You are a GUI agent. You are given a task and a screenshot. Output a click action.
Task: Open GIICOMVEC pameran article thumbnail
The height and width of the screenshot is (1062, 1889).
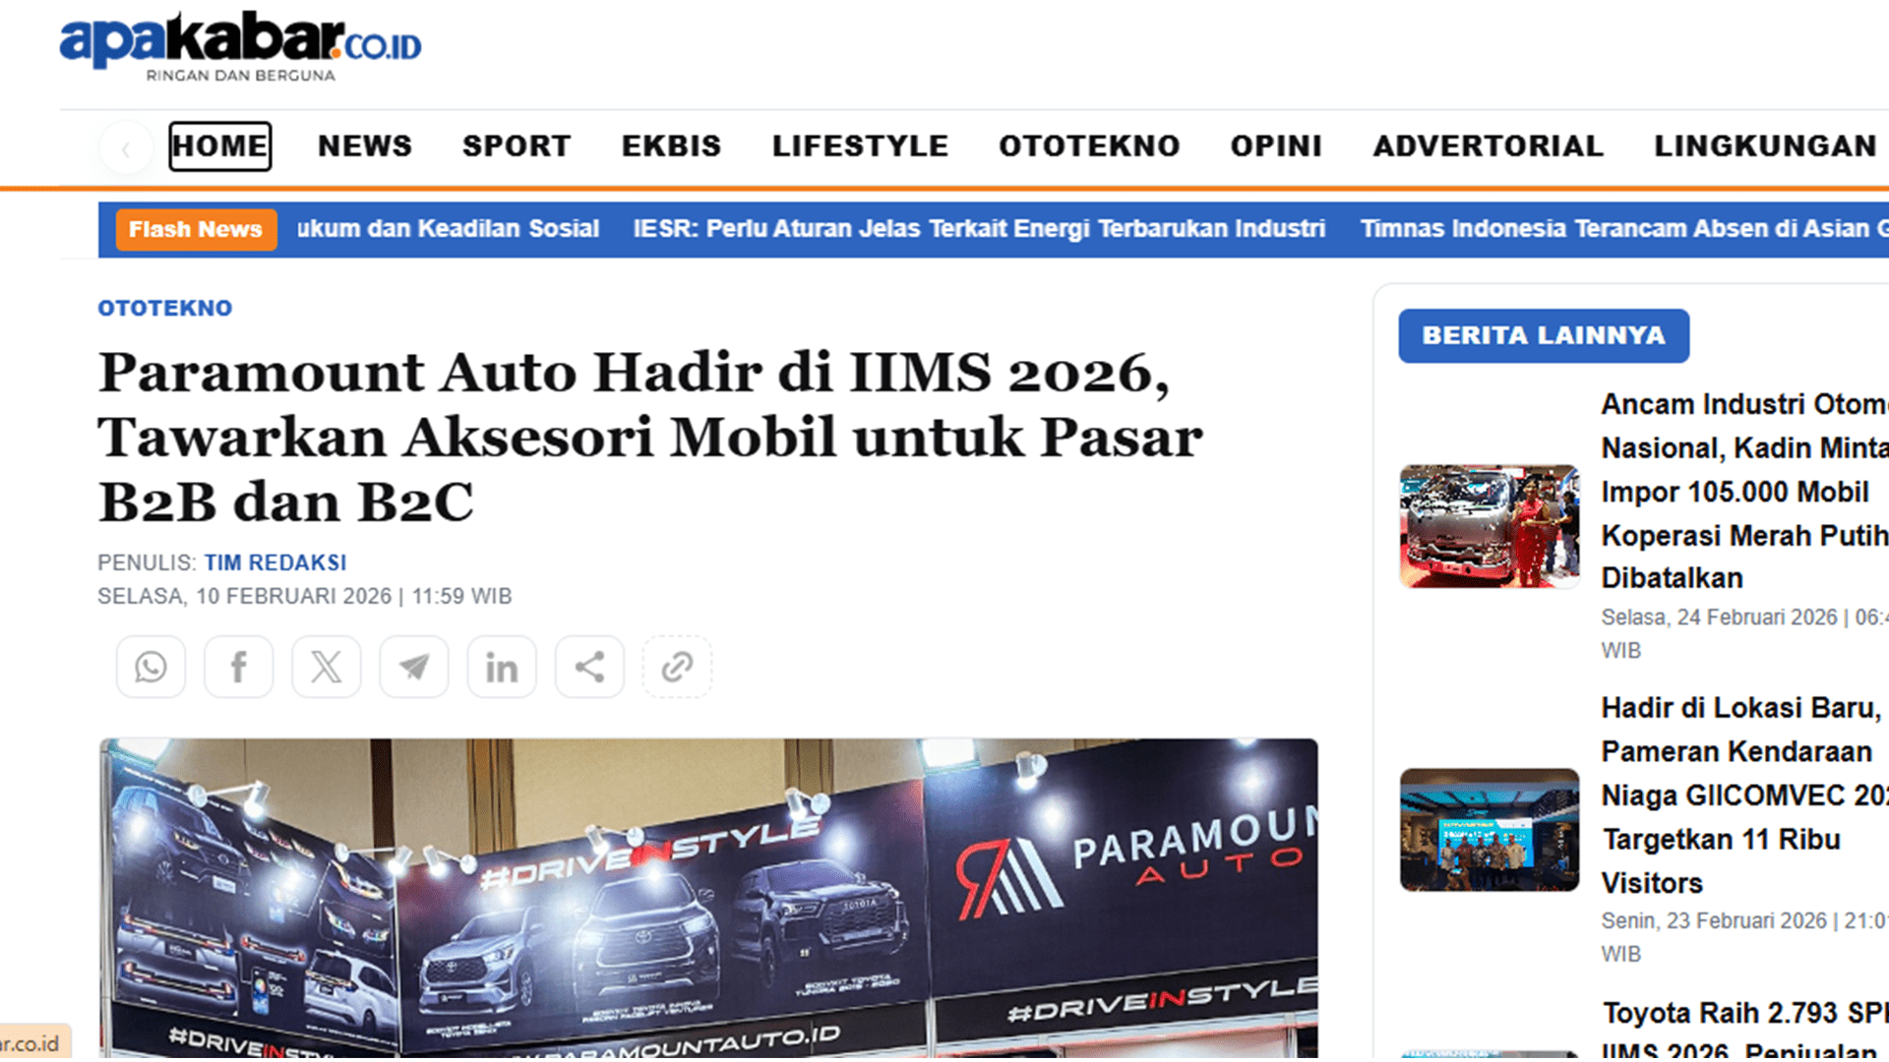pyautogui.click(x=1489, y=830)
